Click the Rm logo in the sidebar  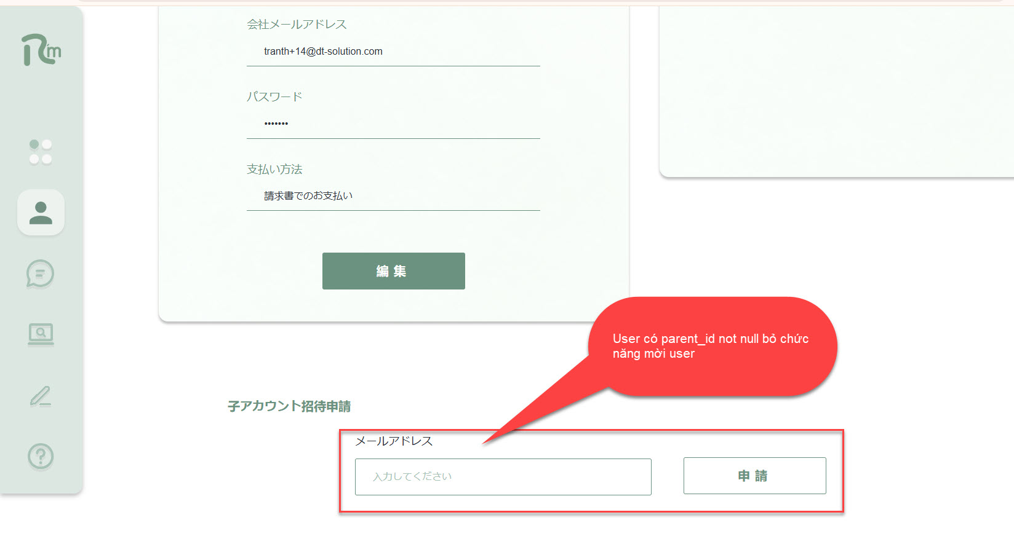click(x=41, y=50)
